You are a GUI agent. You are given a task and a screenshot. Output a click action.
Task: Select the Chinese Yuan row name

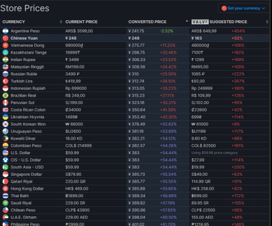24,38
